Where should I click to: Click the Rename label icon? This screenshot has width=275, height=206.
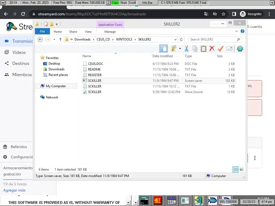(229, 49)
